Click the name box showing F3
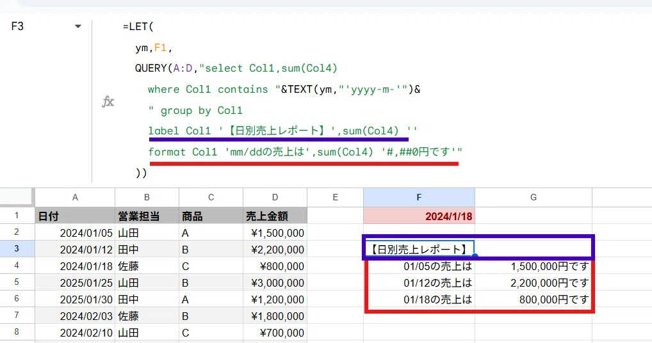 point(17,27)
